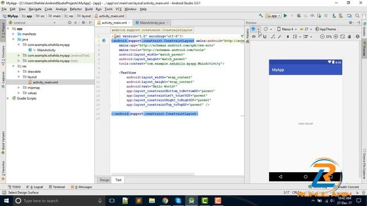Clear all constraints icon in preview toolbar
The width and height of the screenshot is (367, 206).
coord(273,37)
